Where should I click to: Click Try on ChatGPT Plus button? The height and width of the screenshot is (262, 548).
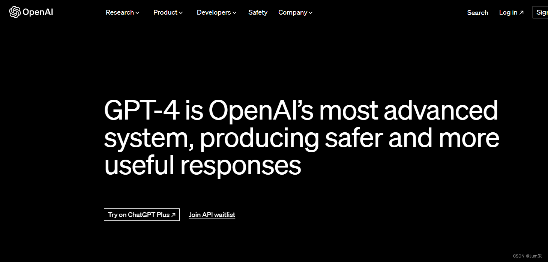(142, 215)
